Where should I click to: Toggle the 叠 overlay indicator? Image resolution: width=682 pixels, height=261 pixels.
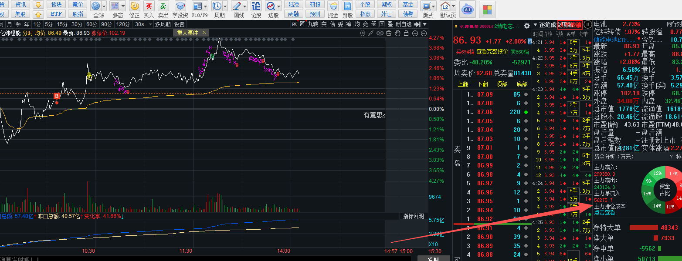tap(390, 24)
